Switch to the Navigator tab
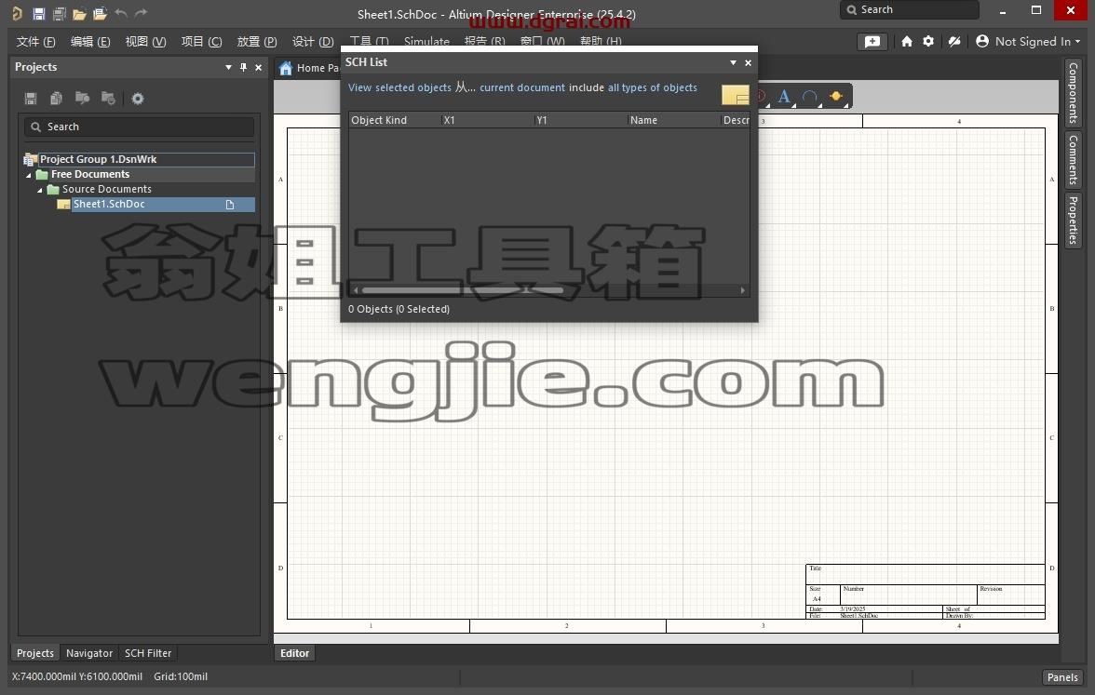 [x=89, y=653]
